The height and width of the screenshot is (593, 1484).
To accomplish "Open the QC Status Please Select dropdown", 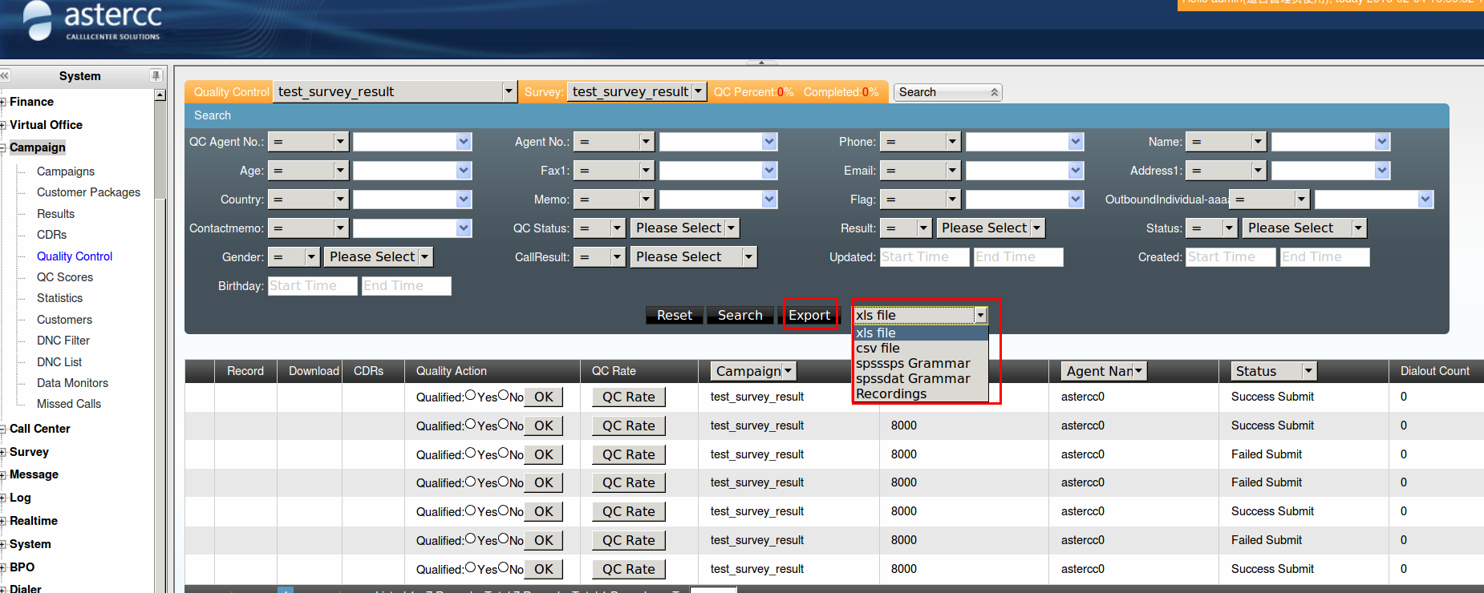I will (x=731, y=228).
